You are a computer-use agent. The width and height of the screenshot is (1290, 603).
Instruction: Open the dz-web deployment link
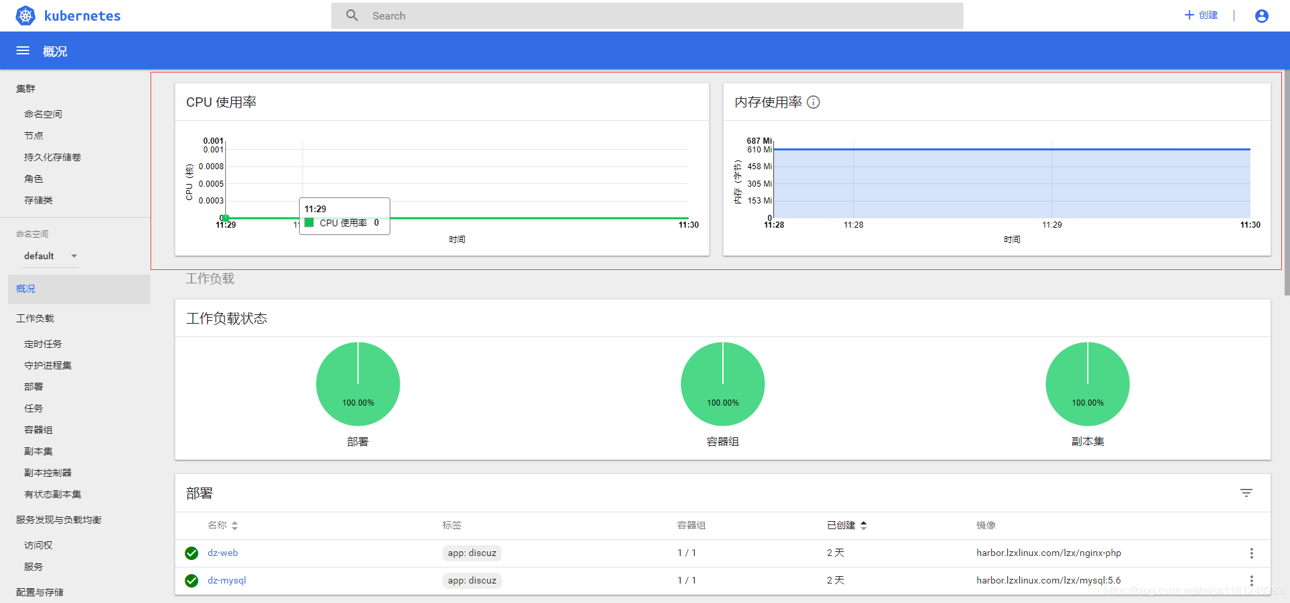click(222, 553)
